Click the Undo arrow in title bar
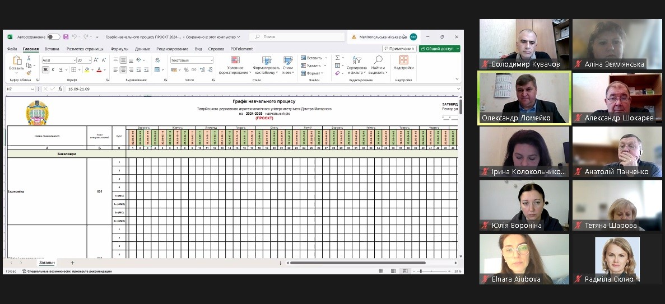 (74, 37)
